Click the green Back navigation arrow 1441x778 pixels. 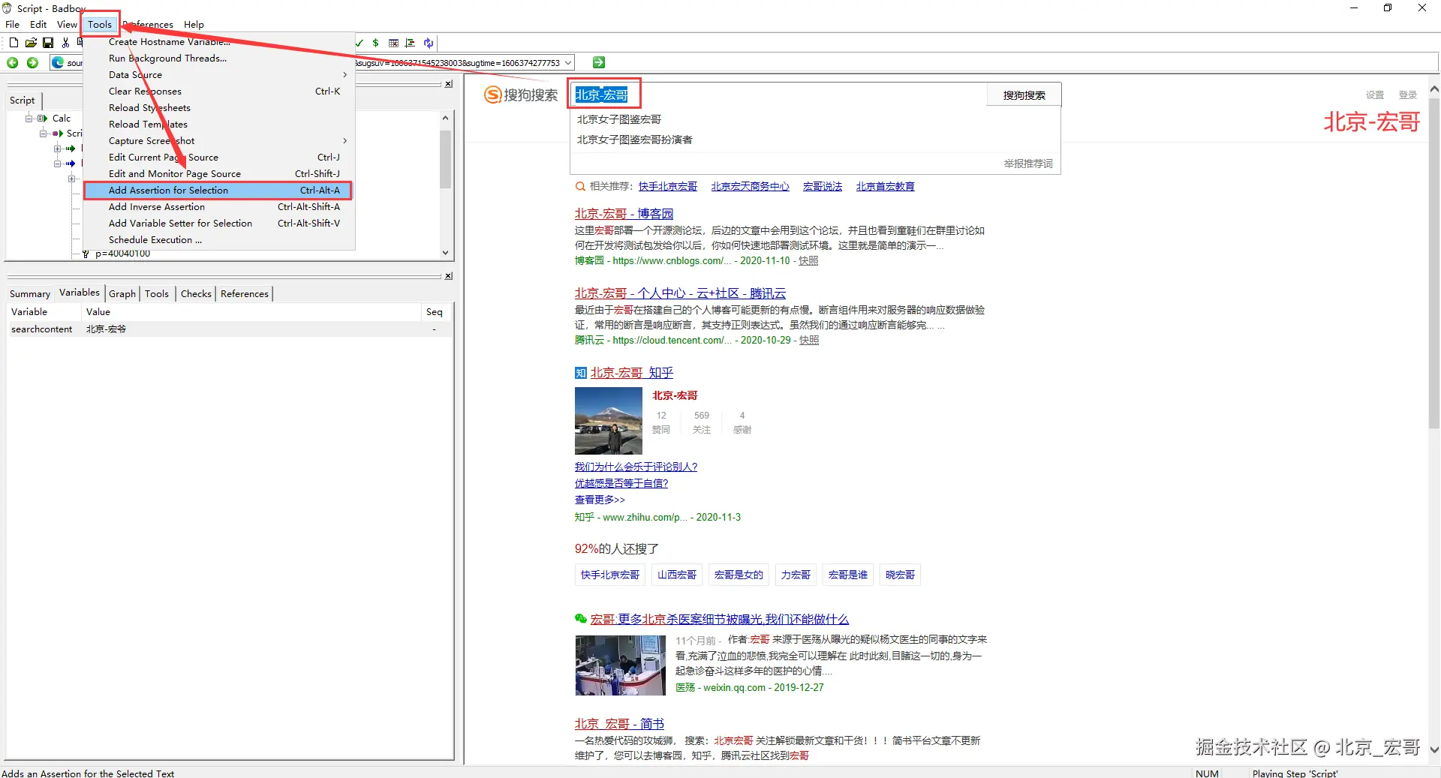tap(13, 62)
